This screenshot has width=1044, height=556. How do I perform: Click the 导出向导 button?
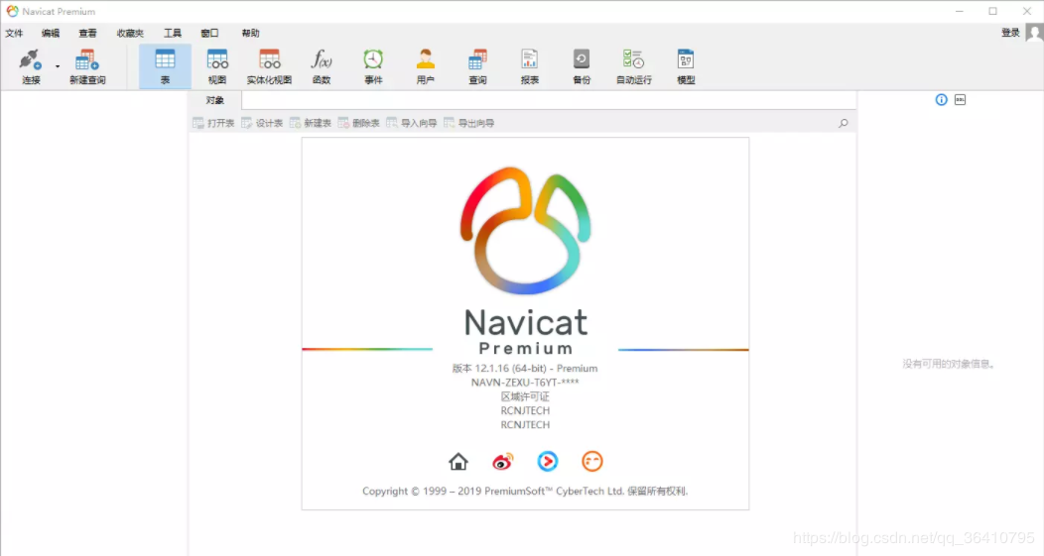pos(469,123)
